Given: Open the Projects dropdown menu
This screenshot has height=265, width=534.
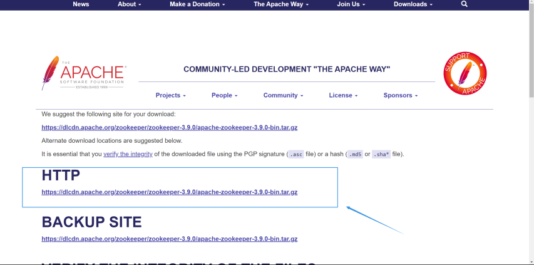Looking at the screenshot, I should click(x=171, y=95).
